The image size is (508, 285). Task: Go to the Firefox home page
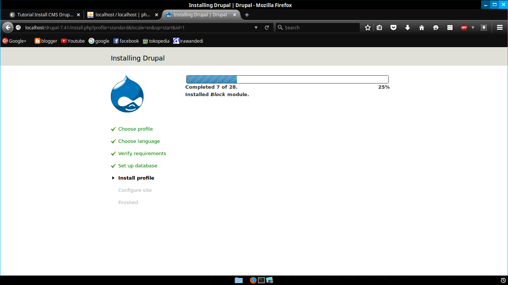(421, 27)
